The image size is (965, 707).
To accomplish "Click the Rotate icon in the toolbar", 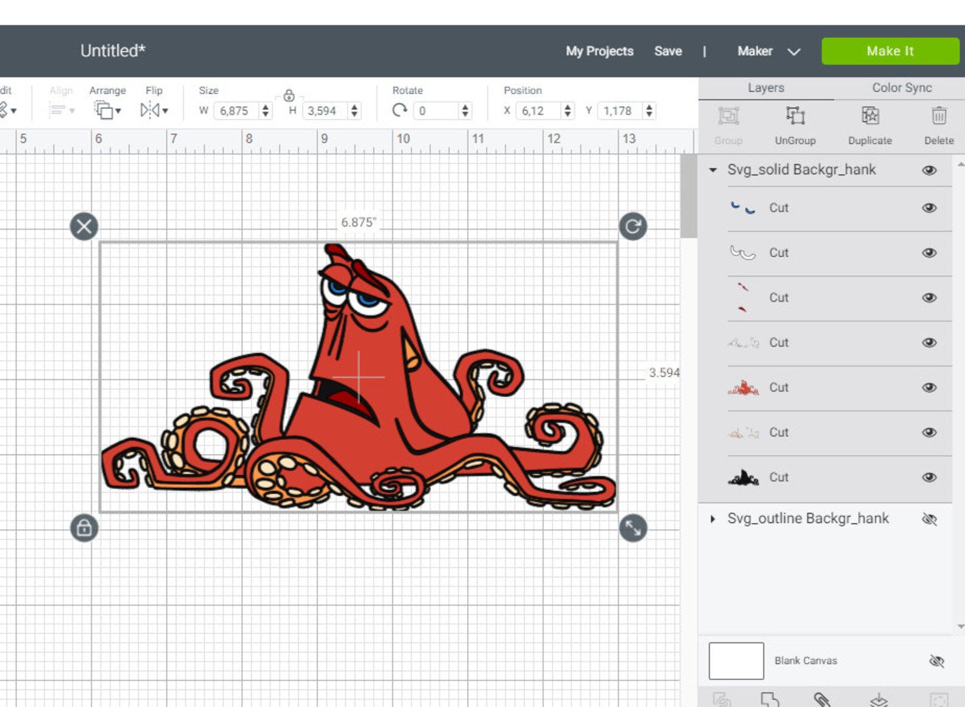I will click(x=399, y=110).
